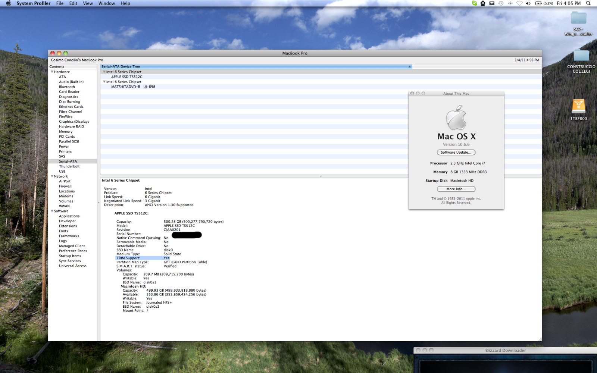
Task: Click the Serial-ATA Device Tree column header
Action: click(256, 67)
